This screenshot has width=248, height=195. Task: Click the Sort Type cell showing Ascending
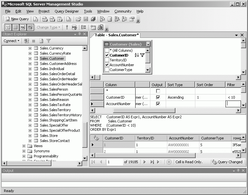[180, 97]
